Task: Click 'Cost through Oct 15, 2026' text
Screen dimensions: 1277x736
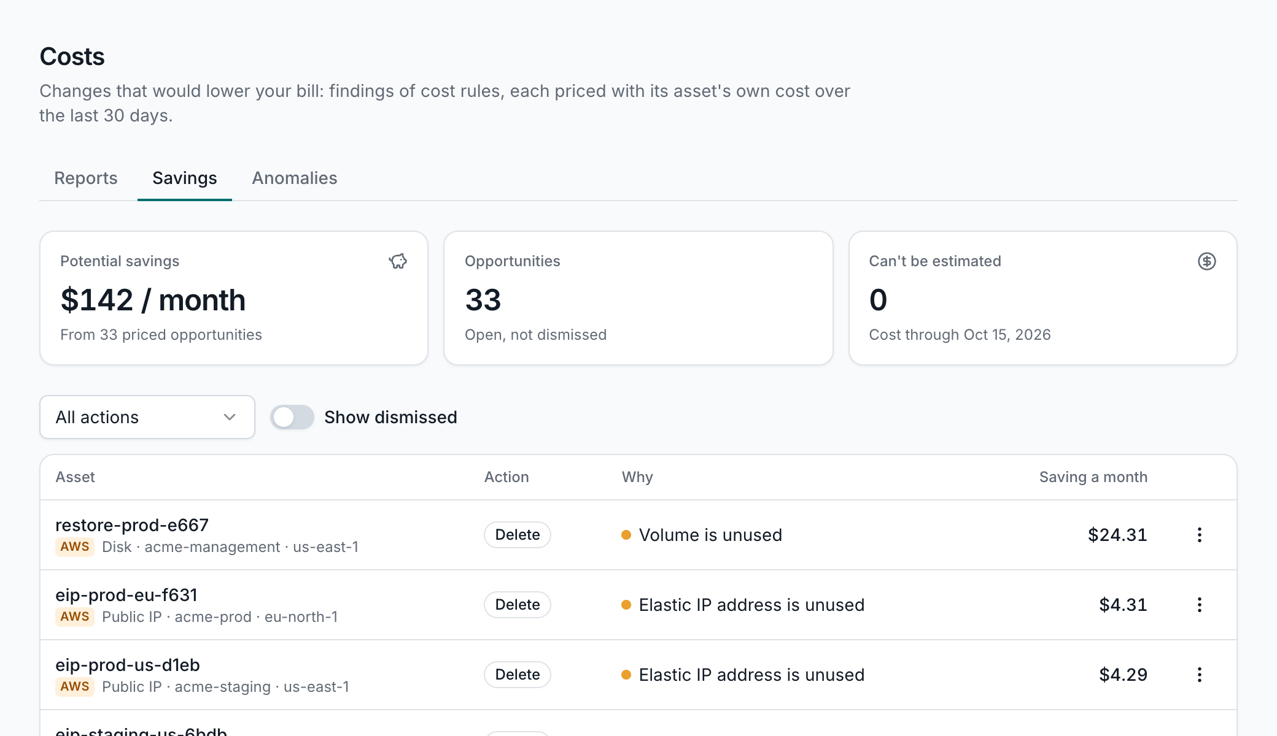Action: (960, 335)
